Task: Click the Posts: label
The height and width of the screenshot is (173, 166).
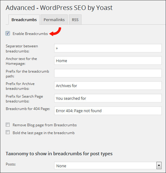Action: pos(11,164)
